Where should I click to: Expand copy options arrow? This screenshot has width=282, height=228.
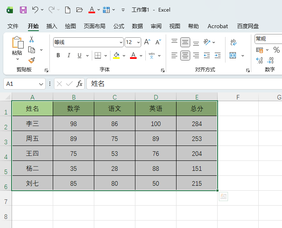[42, 50]
